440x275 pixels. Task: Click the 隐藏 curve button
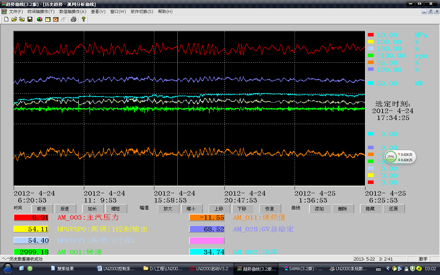click(371, 209)
